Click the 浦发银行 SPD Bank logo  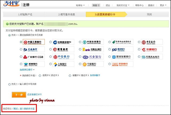(122, 49)
